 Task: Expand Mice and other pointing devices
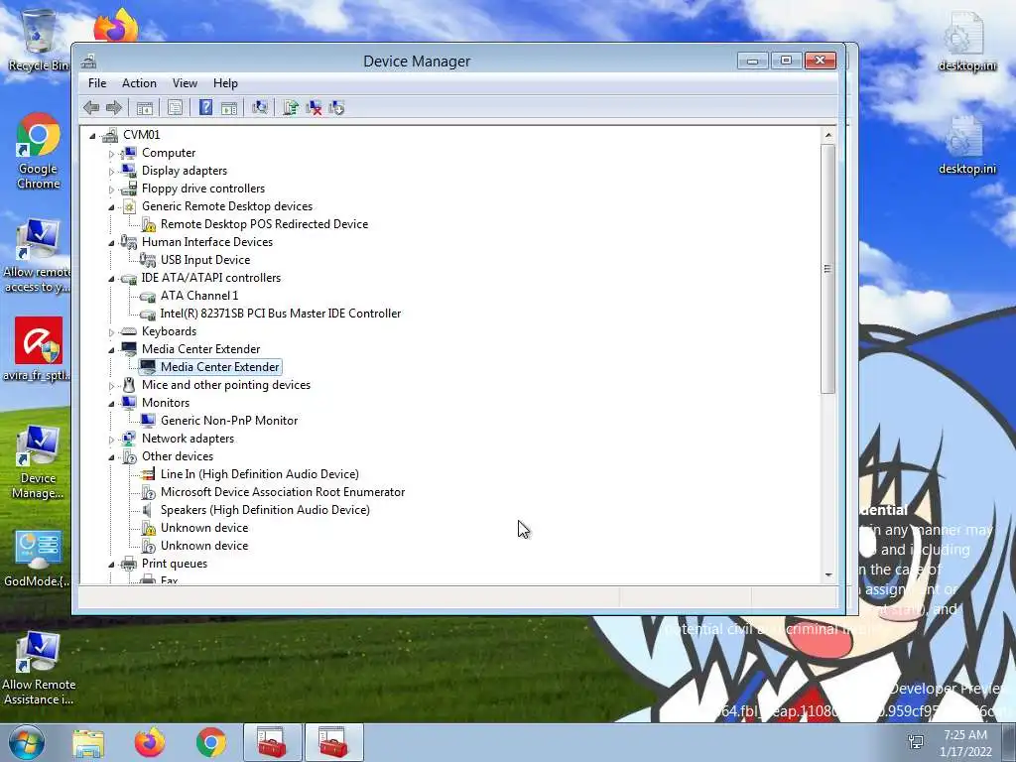[111, 386]
